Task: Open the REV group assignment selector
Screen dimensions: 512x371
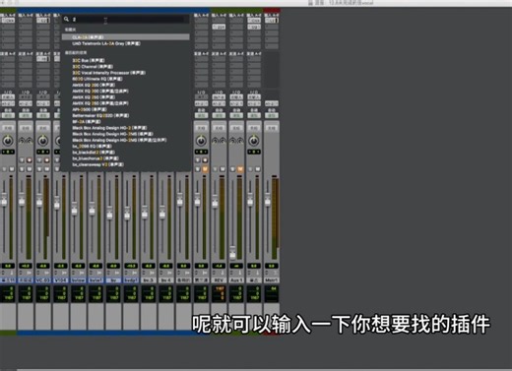Action: [219, 128]
